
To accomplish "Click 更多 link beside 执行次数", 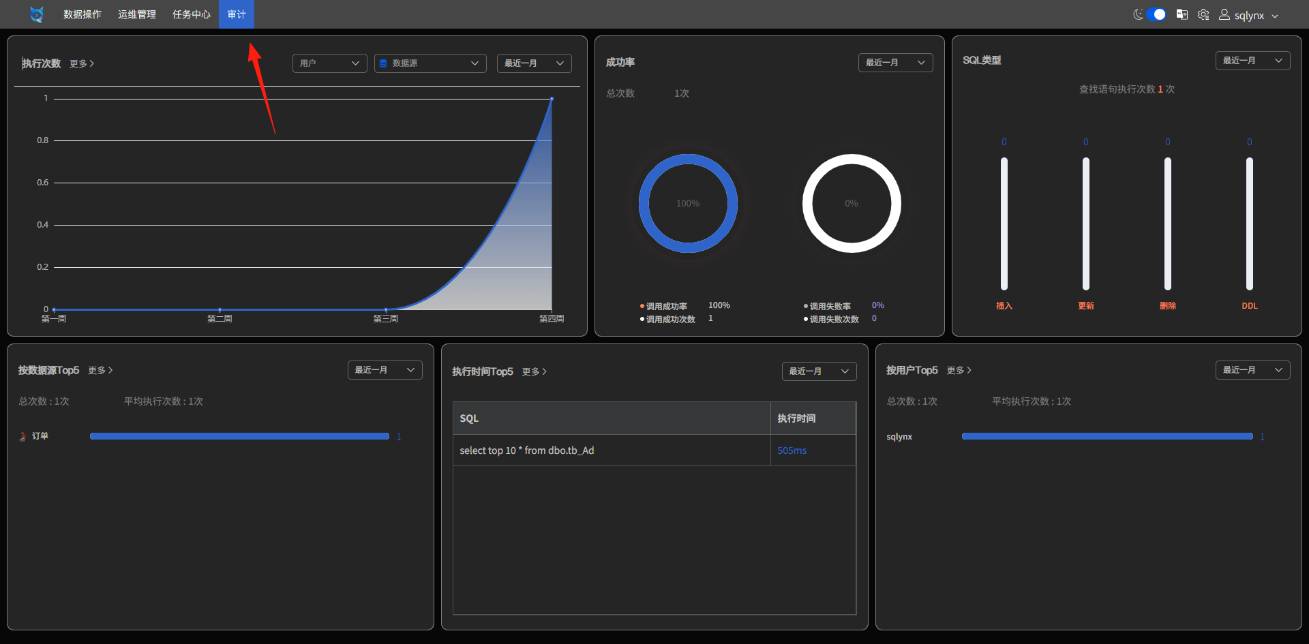I will [82, 63].
